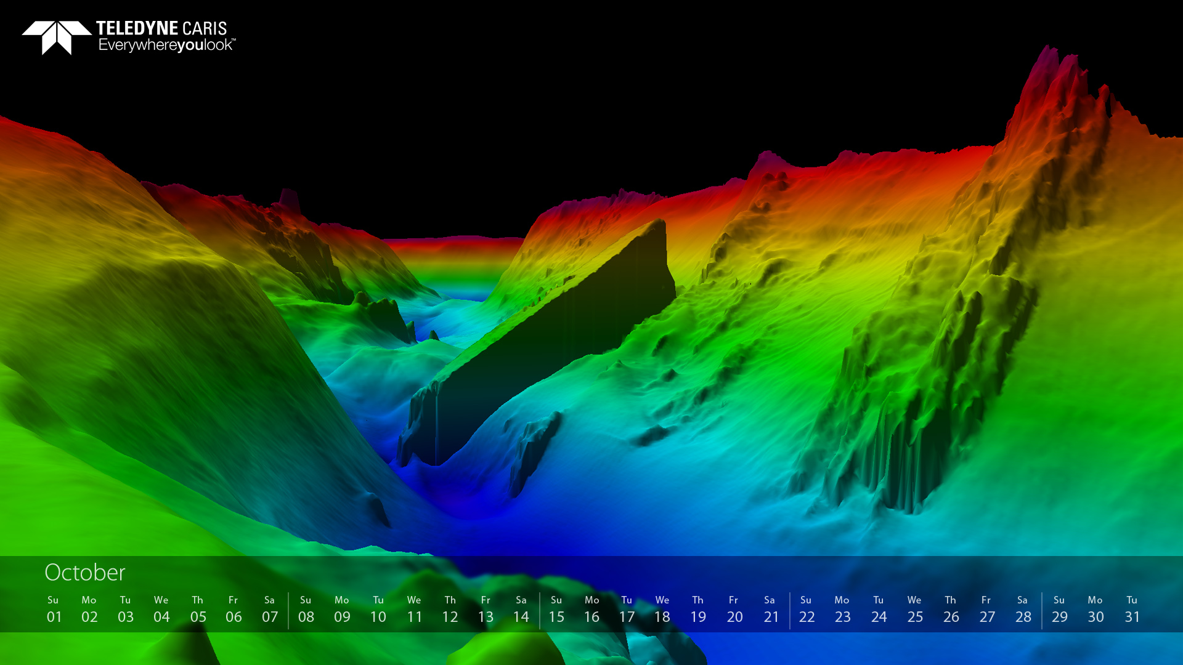
Task: Select calendar date 09
Action: [x=342, y=617]
